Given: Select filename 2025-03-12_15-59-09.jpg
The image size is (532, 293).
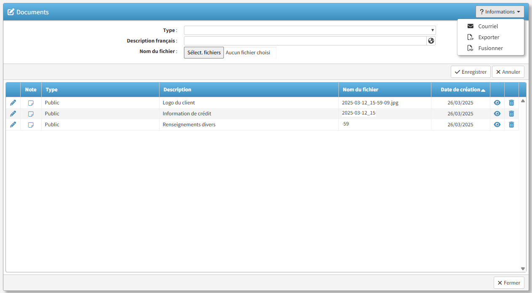Looking at the screenshot, I should (x=370, y=102).
